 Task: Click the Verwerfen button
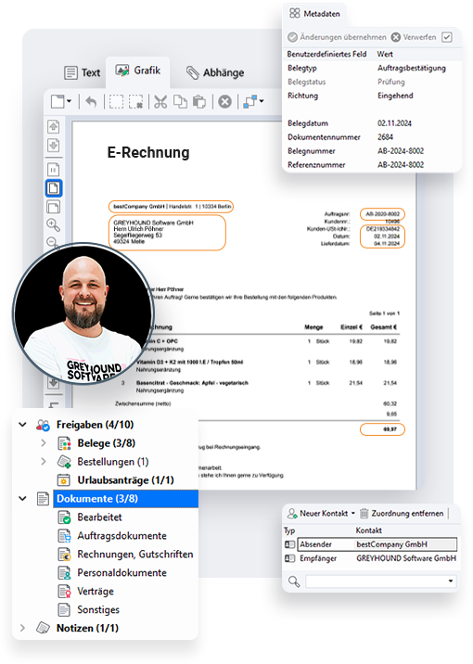(414, 37)
